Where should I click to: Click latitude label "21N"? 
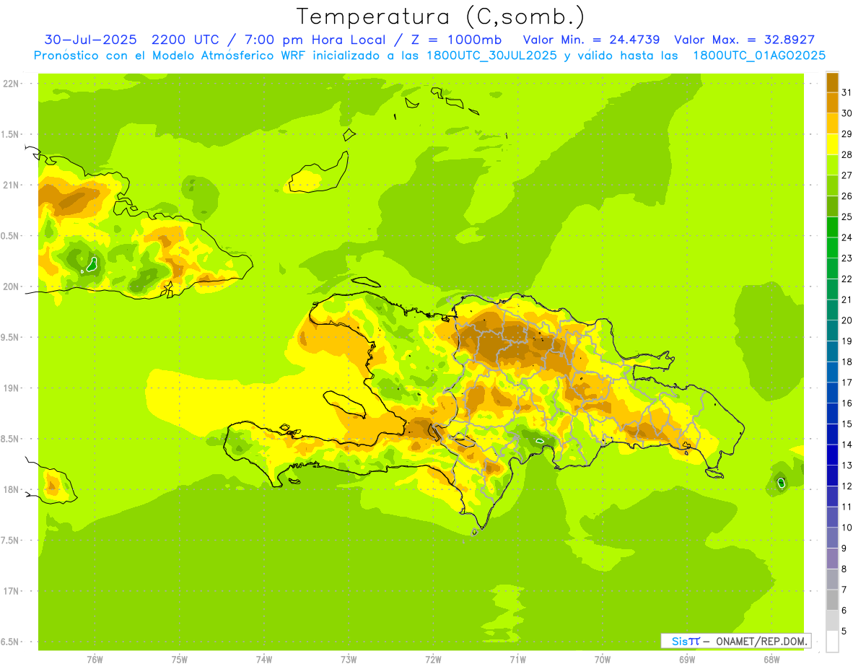coord(12,185)
